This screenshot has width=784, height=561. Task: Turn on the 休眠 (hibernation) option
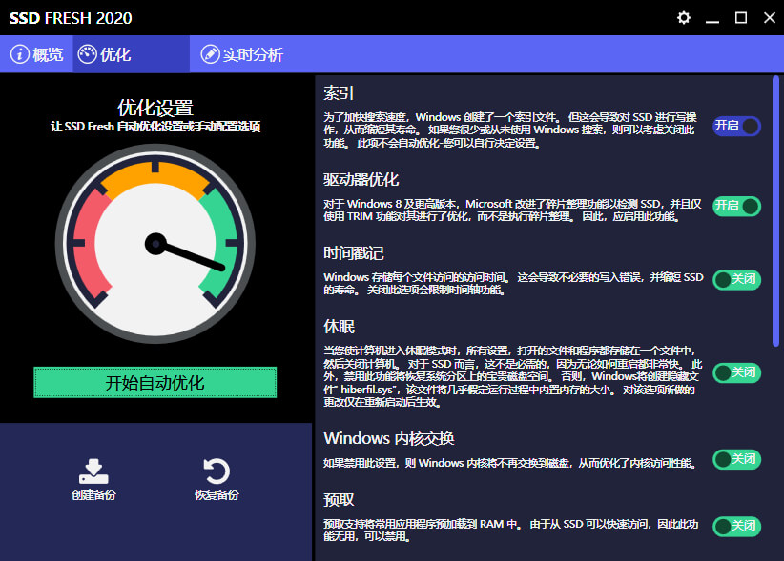[735, 374]
